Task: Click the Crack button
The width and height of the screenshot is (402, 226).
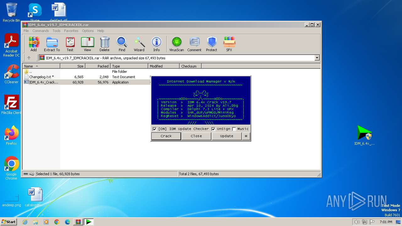Action: tap(166, 136)
